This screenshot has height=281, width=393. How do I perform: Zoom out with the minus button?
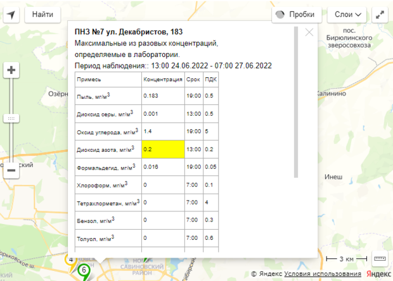(x=11, y=170)
